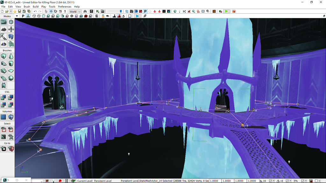The width and height of the screenshot is (326, 183).
Task: Click the green Play in editor arrow
Action: 226,11
